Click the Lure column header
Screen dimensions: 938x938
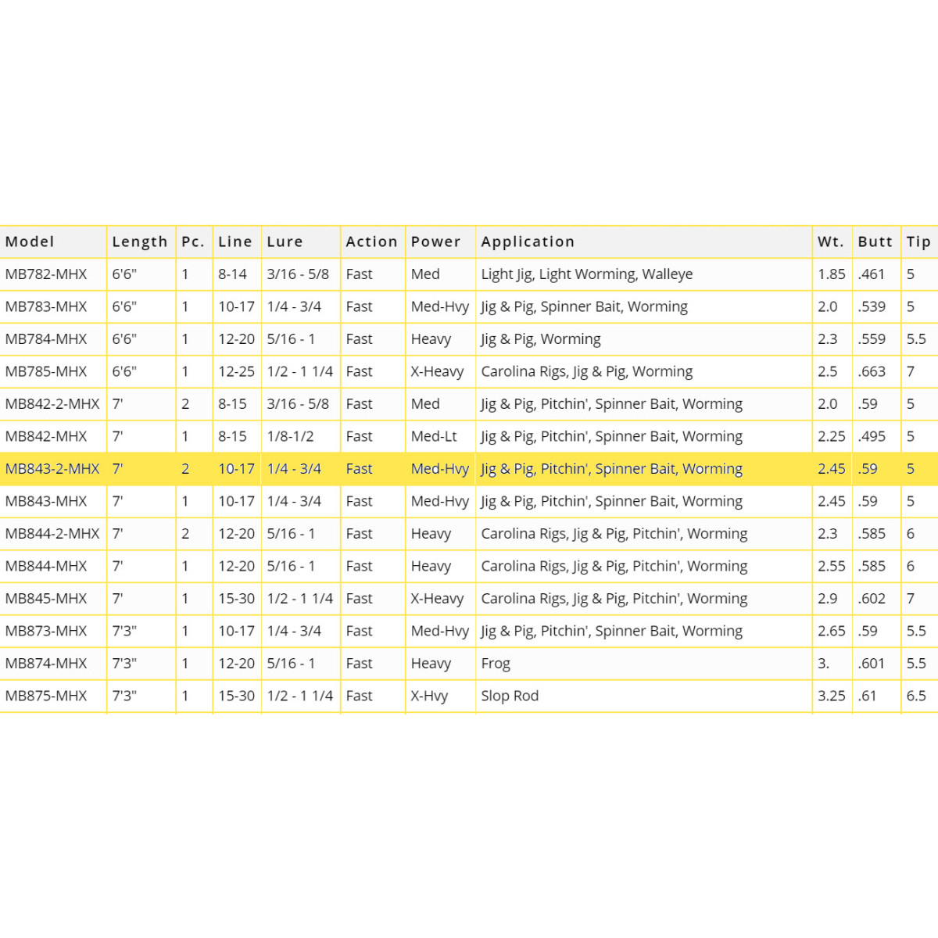pos(285,242)
